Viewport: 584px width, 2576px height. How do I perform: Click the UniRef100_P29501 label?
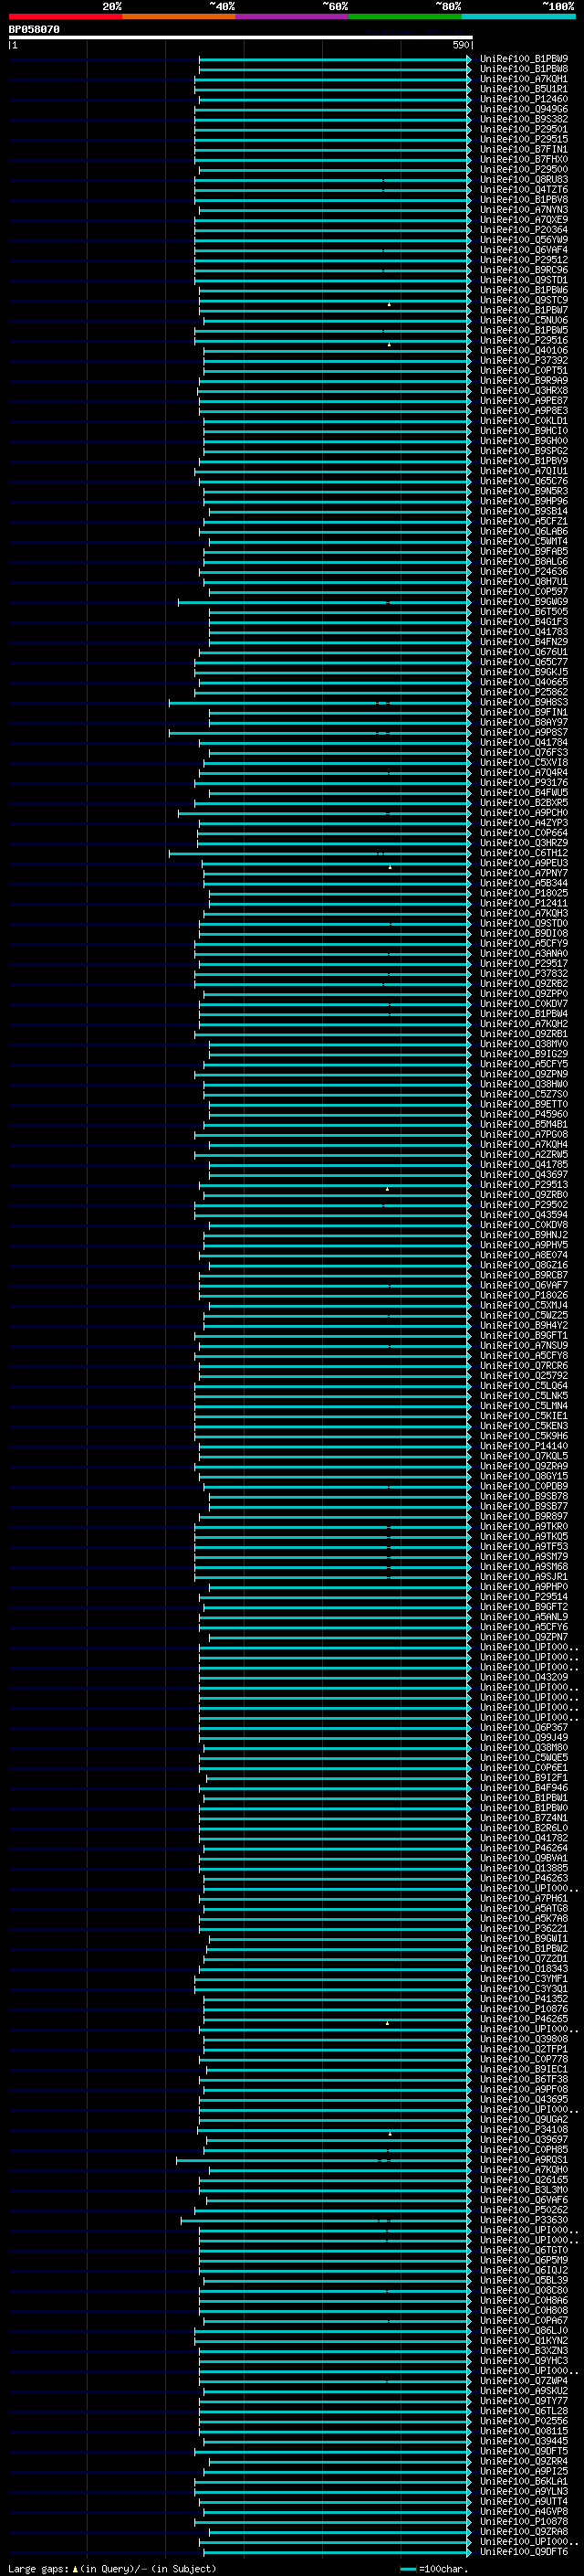click(x=524, y=129)
